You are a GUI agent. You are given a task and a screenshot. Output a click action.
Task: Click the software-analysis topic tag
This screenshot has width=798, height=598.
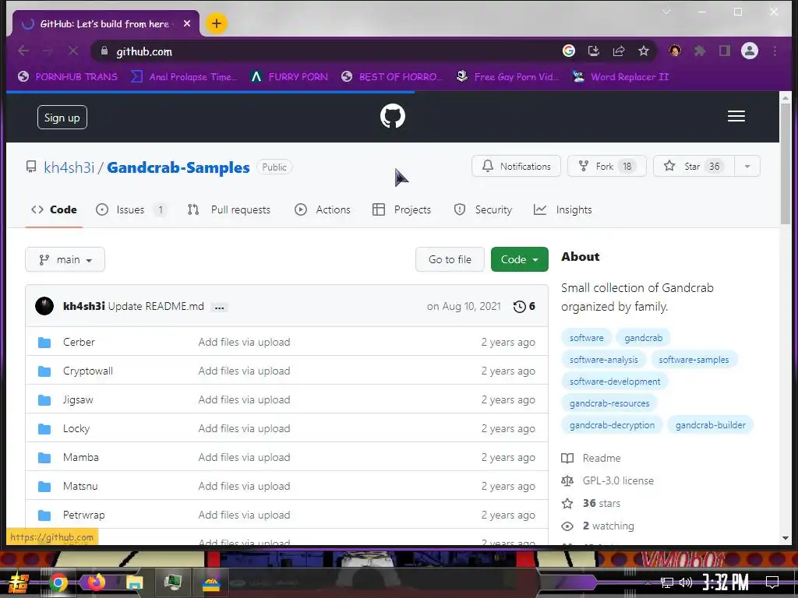[604, 360]
